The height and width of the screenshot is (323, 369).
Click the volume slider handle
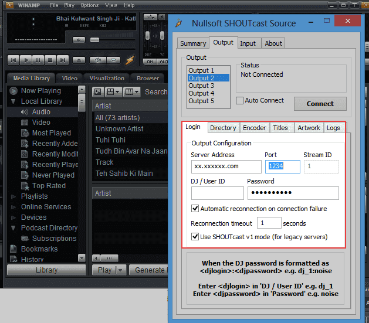94,40
